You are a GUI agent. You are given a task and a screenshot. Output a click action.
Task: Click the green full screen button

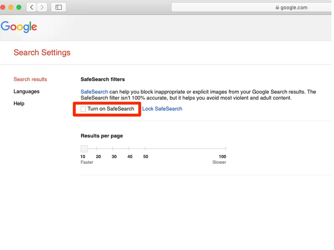pyautogui.click(x=19, y=7)
